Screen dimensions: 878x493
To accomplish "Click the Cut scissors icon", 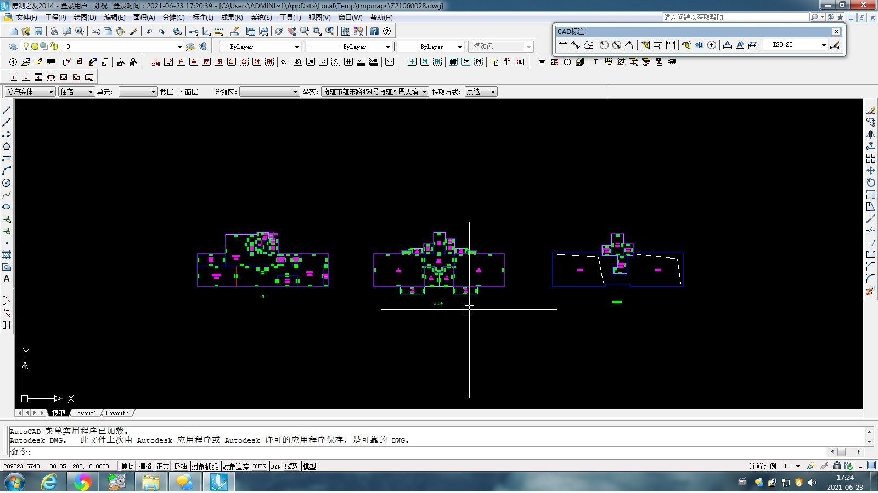I will click(x=95, y=31).
